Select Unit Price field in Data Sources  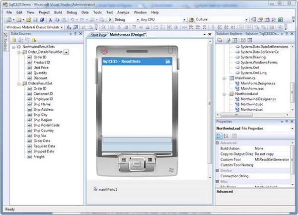coord(41,68)
